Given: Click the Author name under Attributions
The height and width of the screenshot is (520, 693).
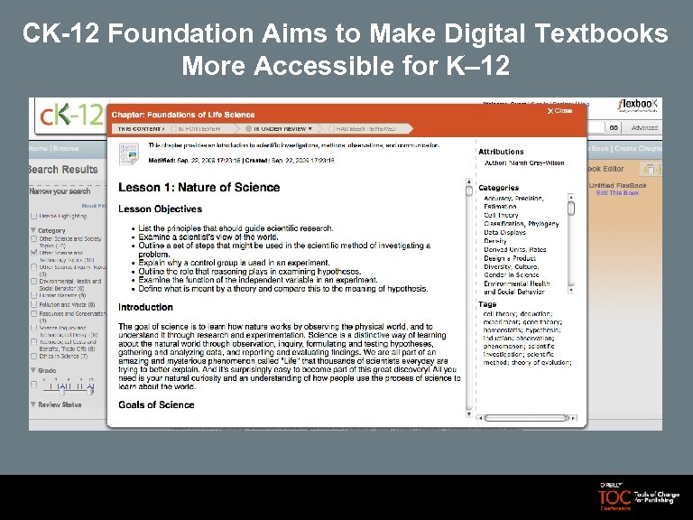Looking at the screenshot, I should tap(537, 162).
